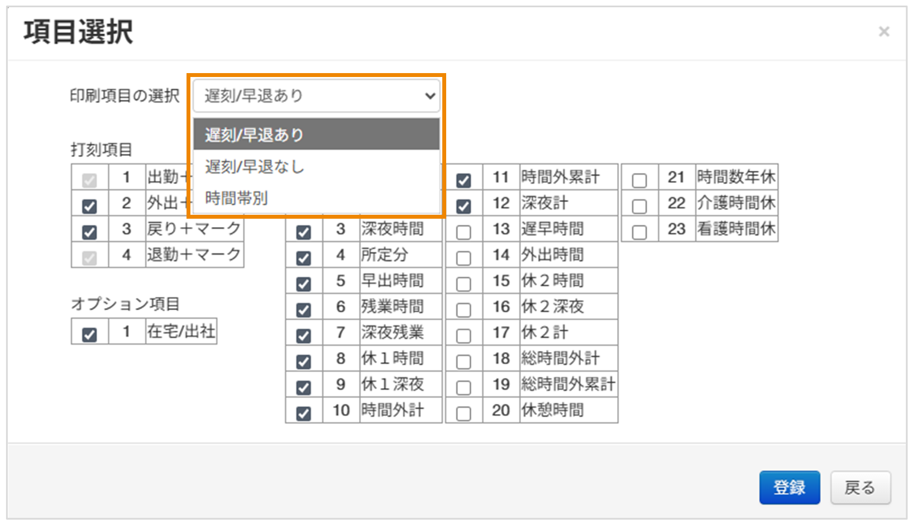This screenshot has width=908, height=520.
Task: Select 遅刻/早退なし from the dropdown list
Action: (255, 166)
